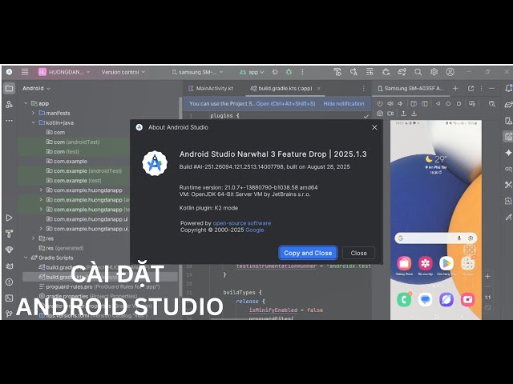Switch to the MainActivity.kt tab
This screenshot has width=513, height=384.
point(211,88)
